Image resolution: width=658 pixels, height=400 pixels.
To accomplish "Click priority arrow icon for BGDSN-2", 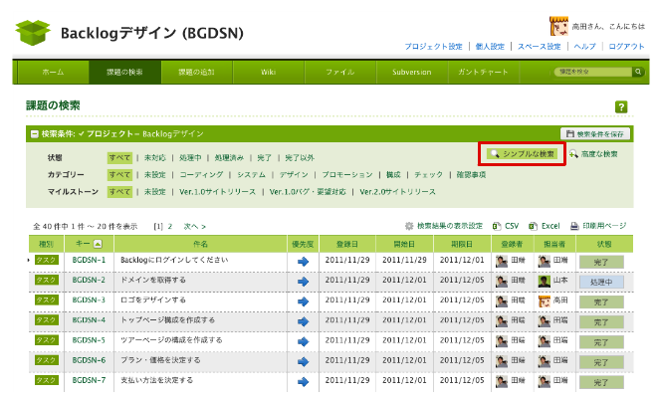I will (303, 282).
